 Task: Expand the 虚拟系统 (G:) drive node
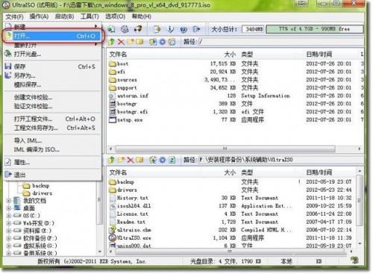[9, 246]
